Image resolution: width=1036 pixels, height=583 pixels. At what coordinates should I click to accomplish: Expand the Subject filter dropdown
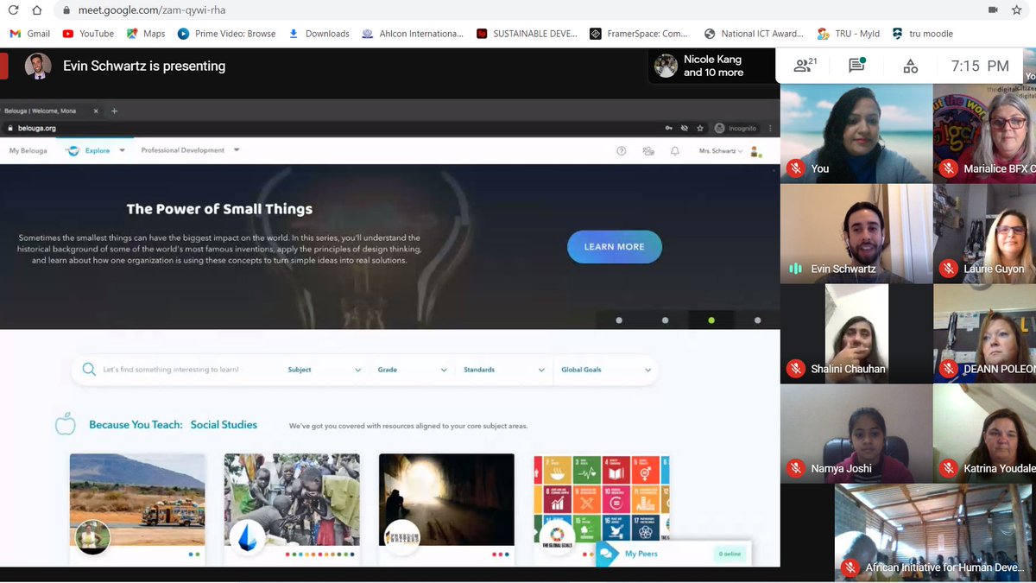click(x=325, y=370)
